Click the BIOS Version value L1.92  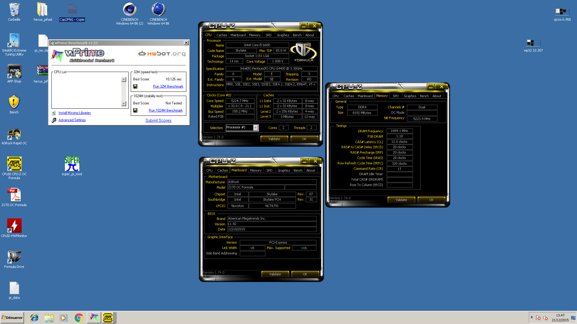pos(272,224)
